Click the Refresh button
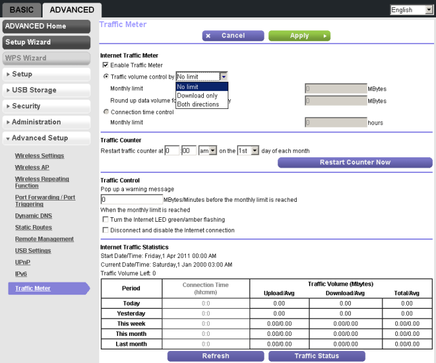Viewport: 436px width, 363px height. coord(215,356)
